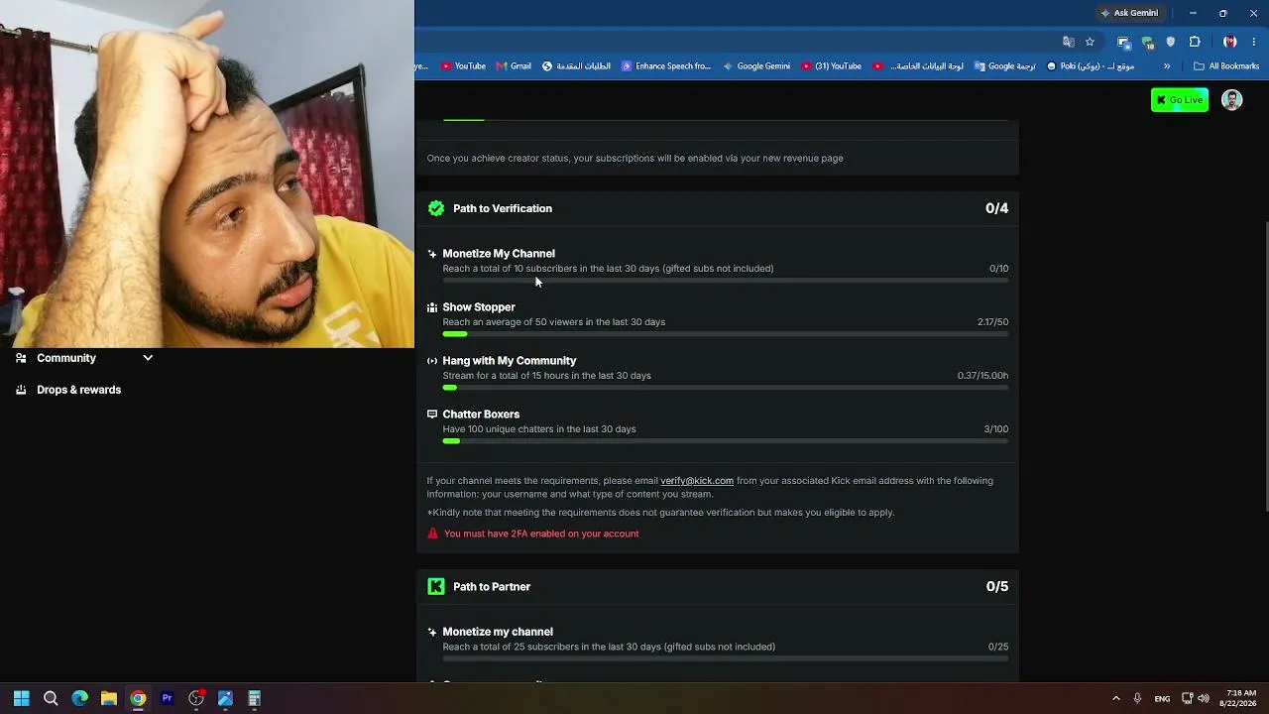The width and height of the screenshot is (1269, 714).
Task: Open the Chrome extensions puzzle icon
Action: click(x=1195, y=42)
